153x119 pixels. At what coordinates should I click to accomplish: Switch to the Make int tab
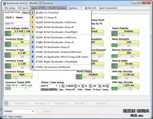(26, 12)
